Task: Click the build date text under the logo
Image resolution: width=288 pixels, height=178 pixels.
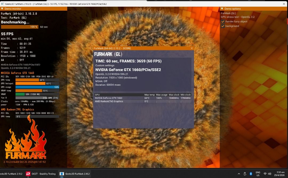Action: coord(25,162)
